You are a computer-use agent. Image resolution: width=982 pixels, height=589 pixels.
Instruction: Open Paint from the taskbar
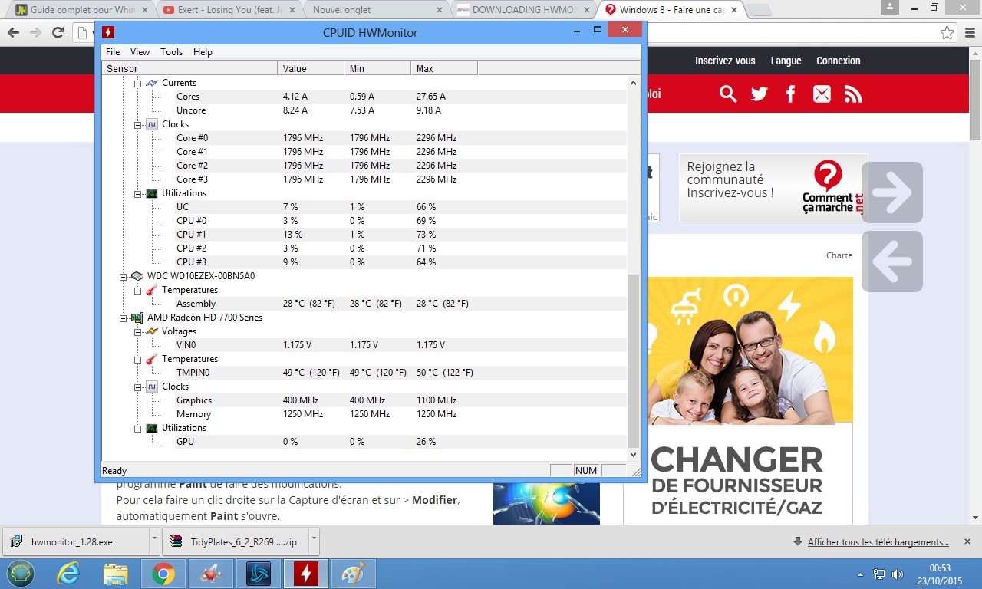coord(353,574)
